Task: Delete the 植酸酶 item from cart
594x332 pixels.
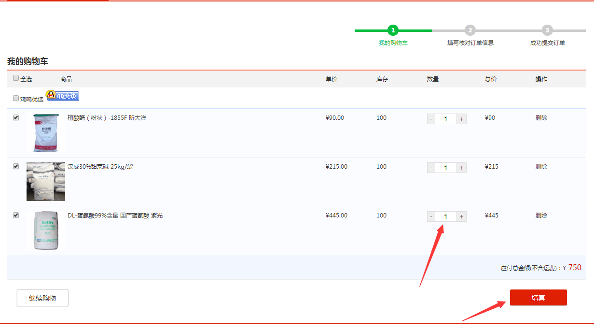Action: click(541, 118)
